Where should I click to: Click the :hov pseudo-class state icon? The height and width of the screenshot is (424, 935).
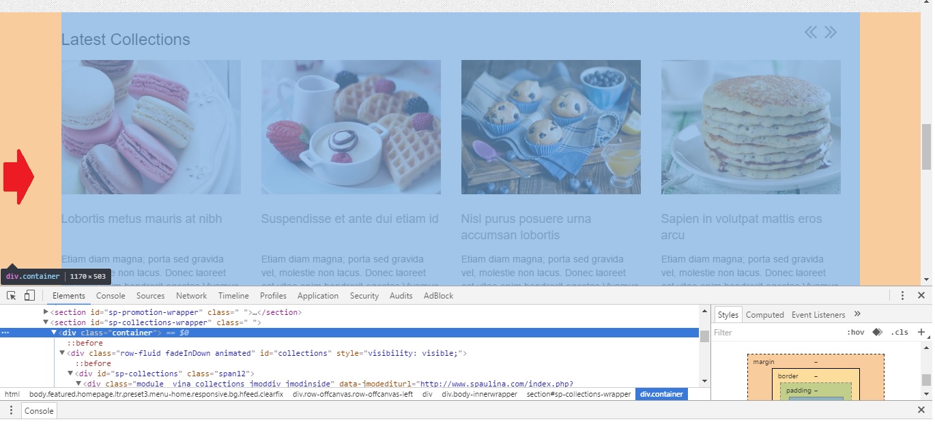[x=856, y=332]
